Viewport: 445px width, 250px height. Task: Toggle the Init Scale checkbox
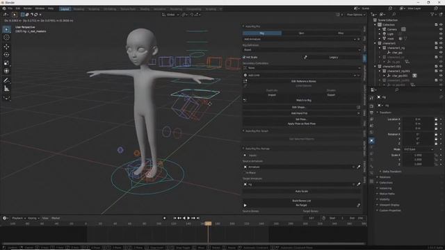pyautogui.click(x=244, y=57)
